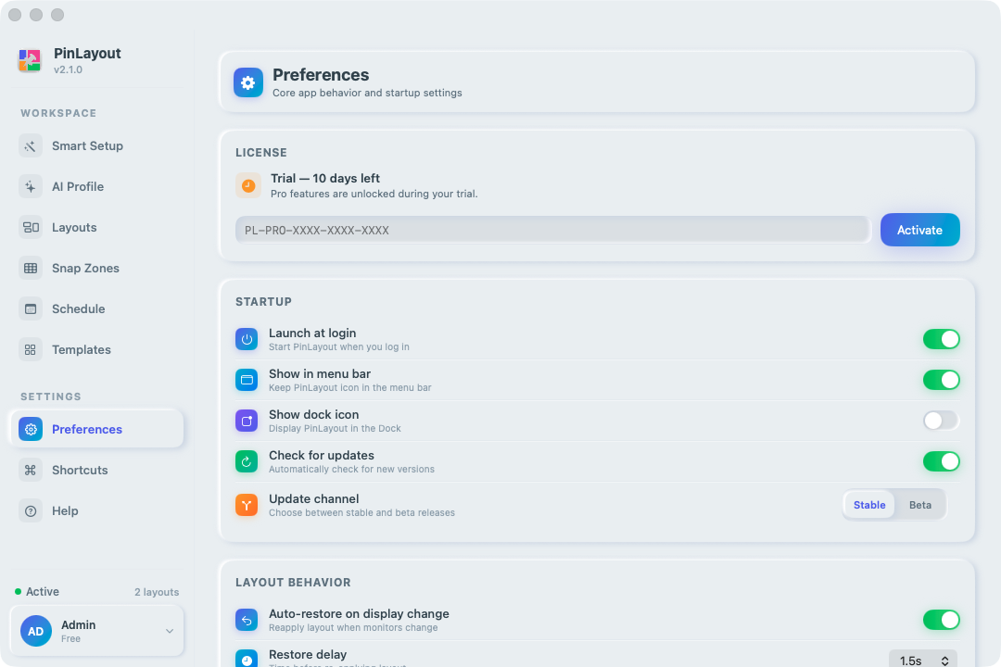
Task: Click the AI Profile sparkle icon
Action: point(30,187)
